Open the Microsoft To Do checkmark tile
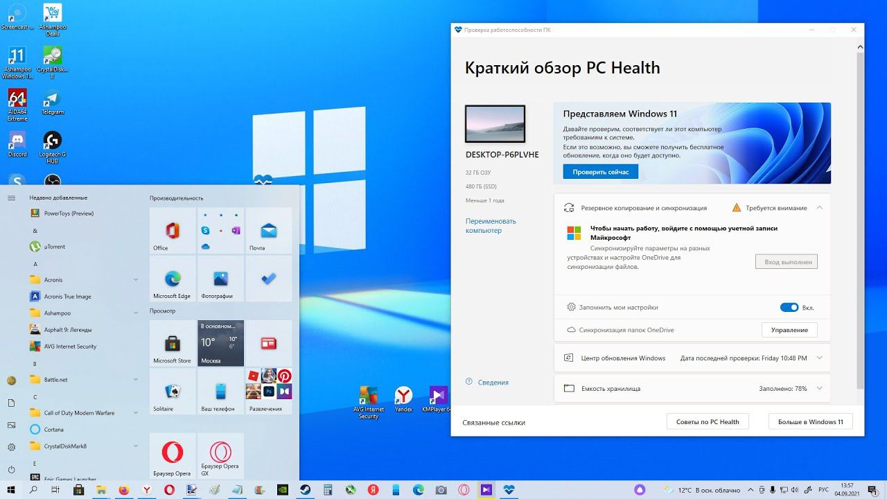Viewport: 887px width, 499px height. click(x=268, y=279)
